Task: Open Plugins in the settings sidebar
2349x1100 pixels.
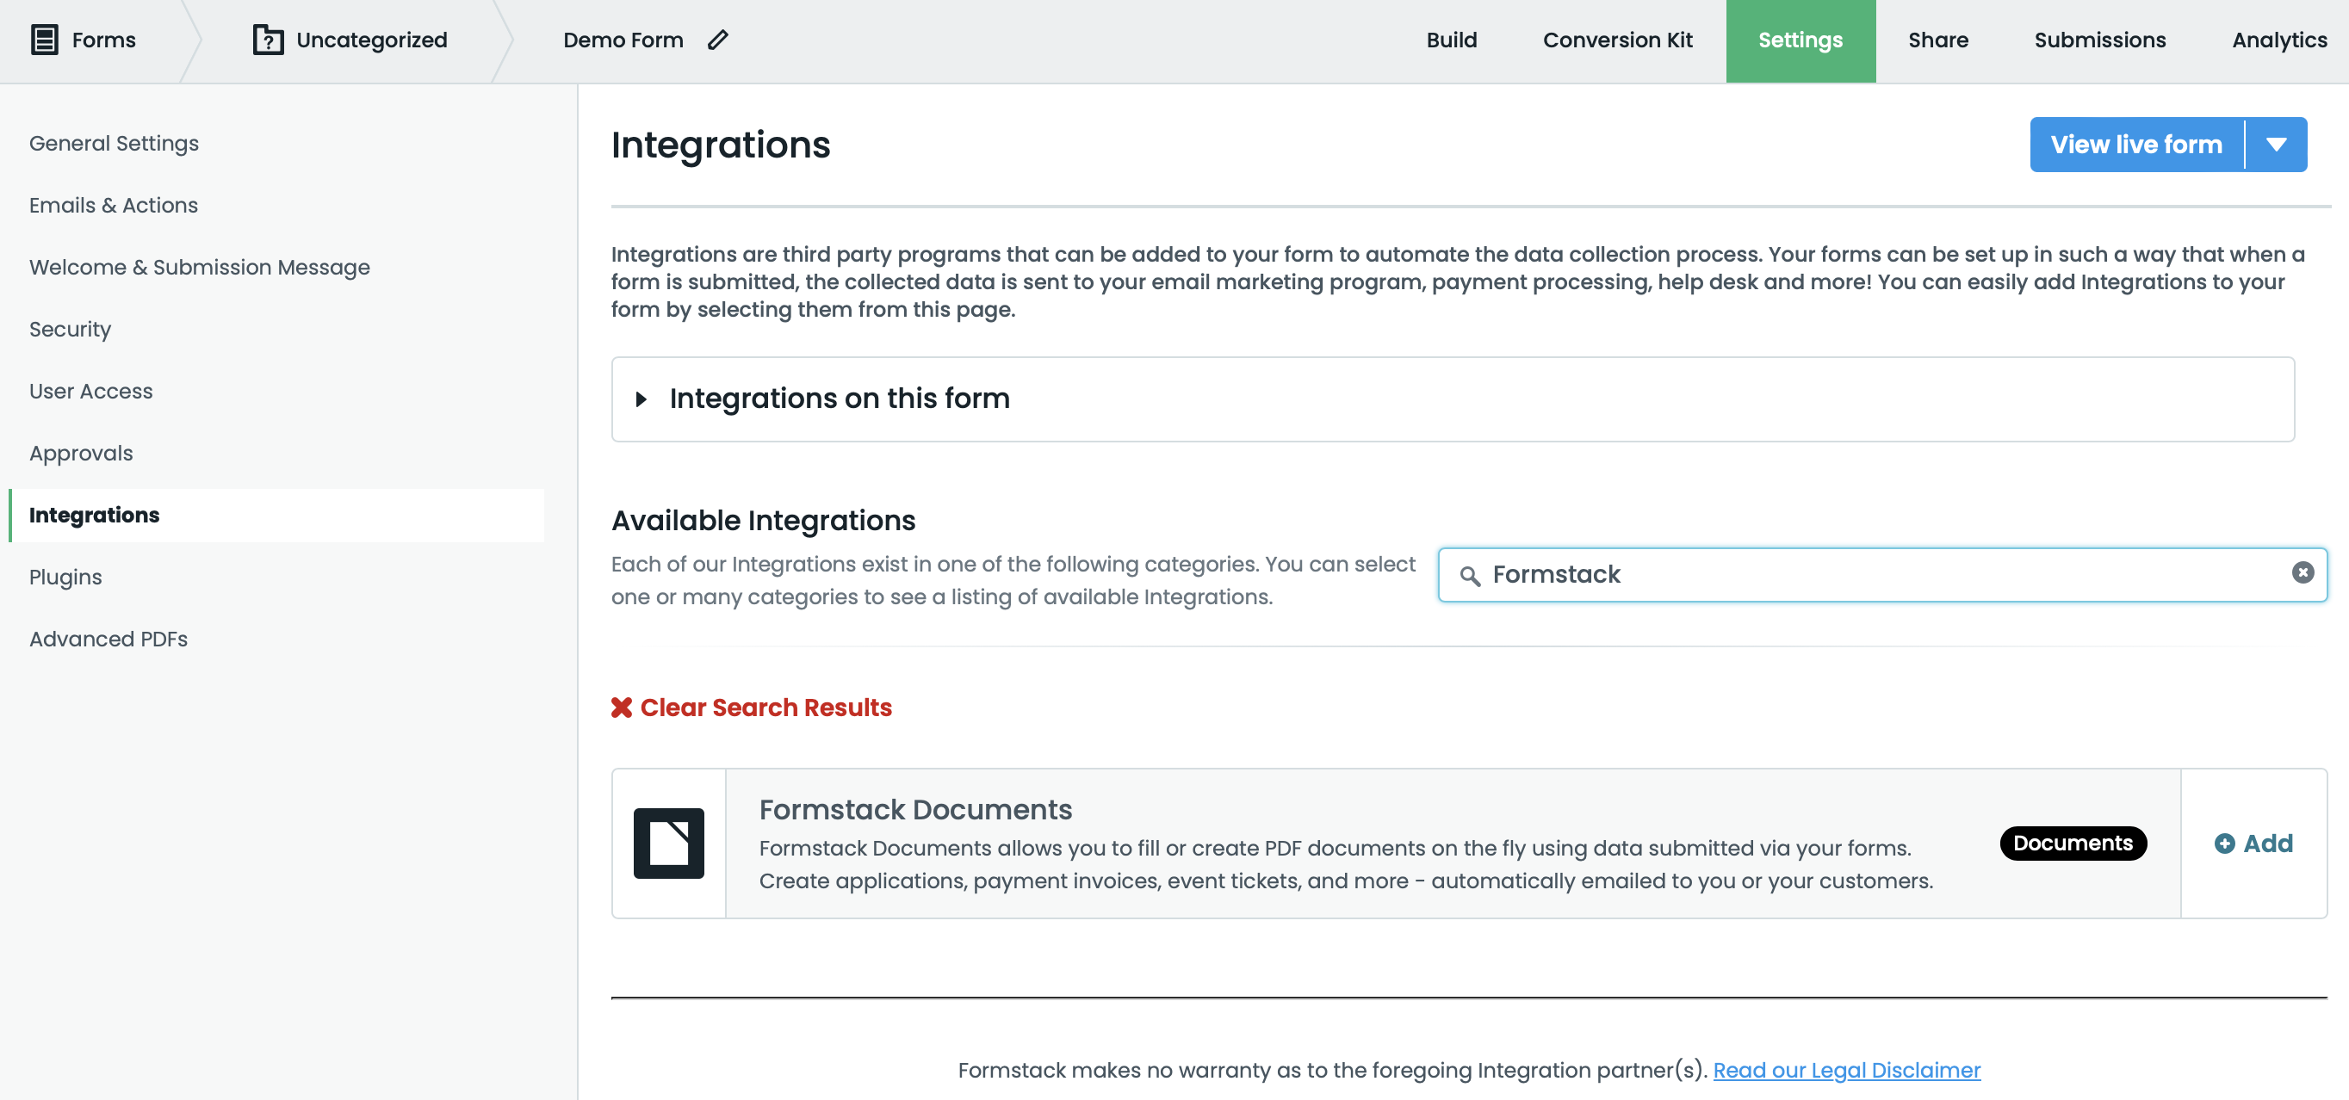Action: pyautogui.click(x=65, y=576)
